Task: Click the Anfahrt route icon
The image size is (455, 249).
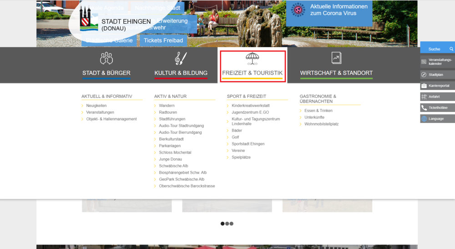Action: 424,97
